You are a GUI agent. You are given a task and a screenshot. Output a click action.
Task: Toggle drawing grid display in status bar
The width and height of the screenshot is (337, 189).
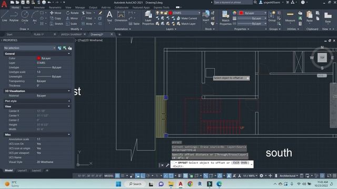point(117,176)
